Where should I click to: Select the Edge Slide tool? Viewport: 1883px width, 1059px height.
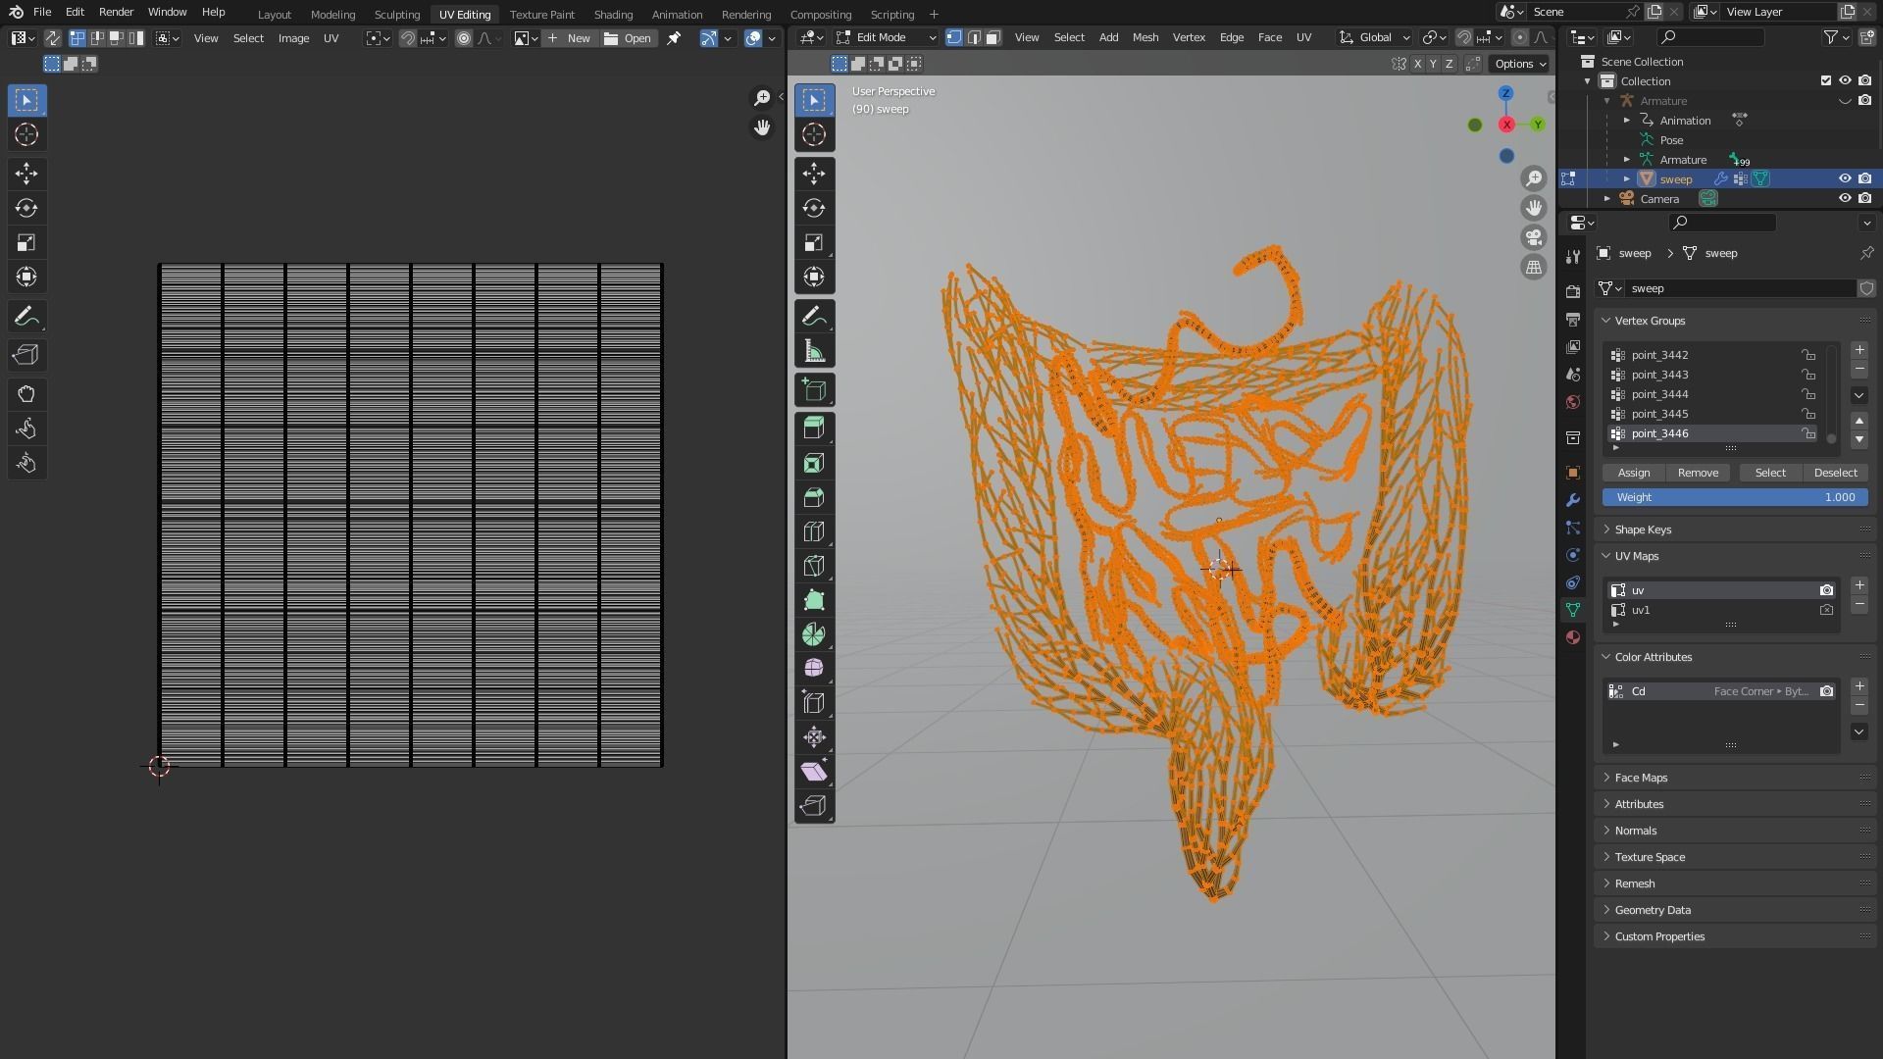(x=813, y=703)
